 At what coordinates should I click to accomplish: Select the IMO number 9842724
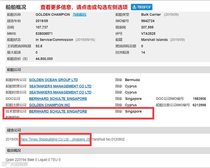pyautogui.click(x=148, y=21)
